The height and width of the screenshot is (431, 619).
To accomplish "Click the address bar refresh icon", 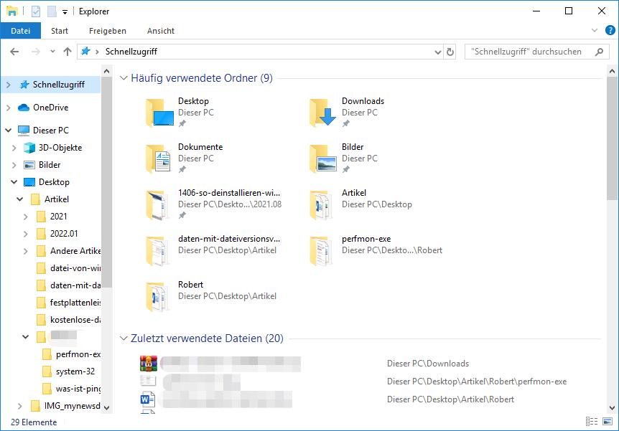I will pos(450,52).
